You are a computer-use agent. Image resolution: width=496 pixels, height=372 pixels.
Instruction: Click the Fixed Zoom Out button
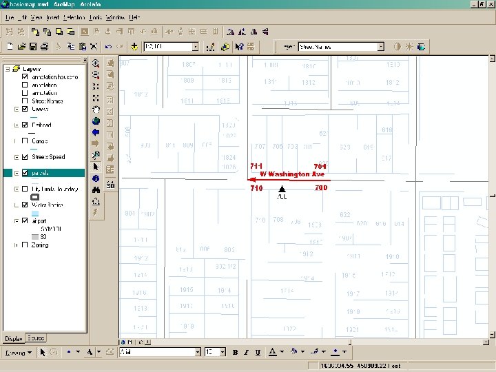point(96,98)
